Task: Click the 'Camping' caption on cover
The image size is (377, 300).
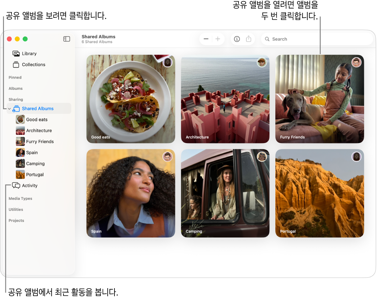Action: (194, 231)
